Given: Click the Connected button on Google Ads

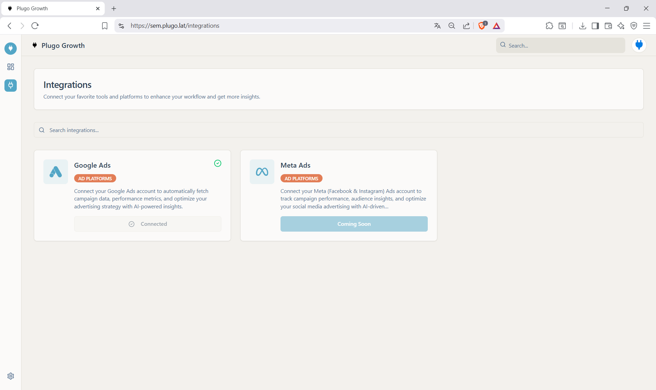Looking at the screenshot, I should pyautogui.click(x=147, y=224).
